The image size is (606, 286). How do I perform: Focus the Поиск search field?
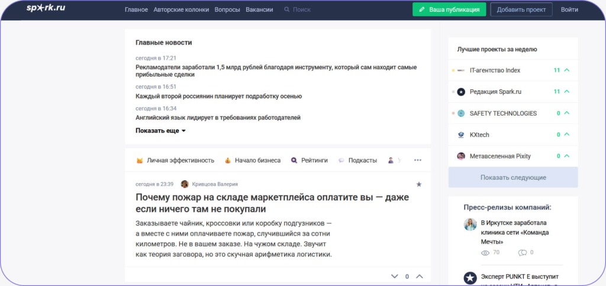click(x=301, y=9)
